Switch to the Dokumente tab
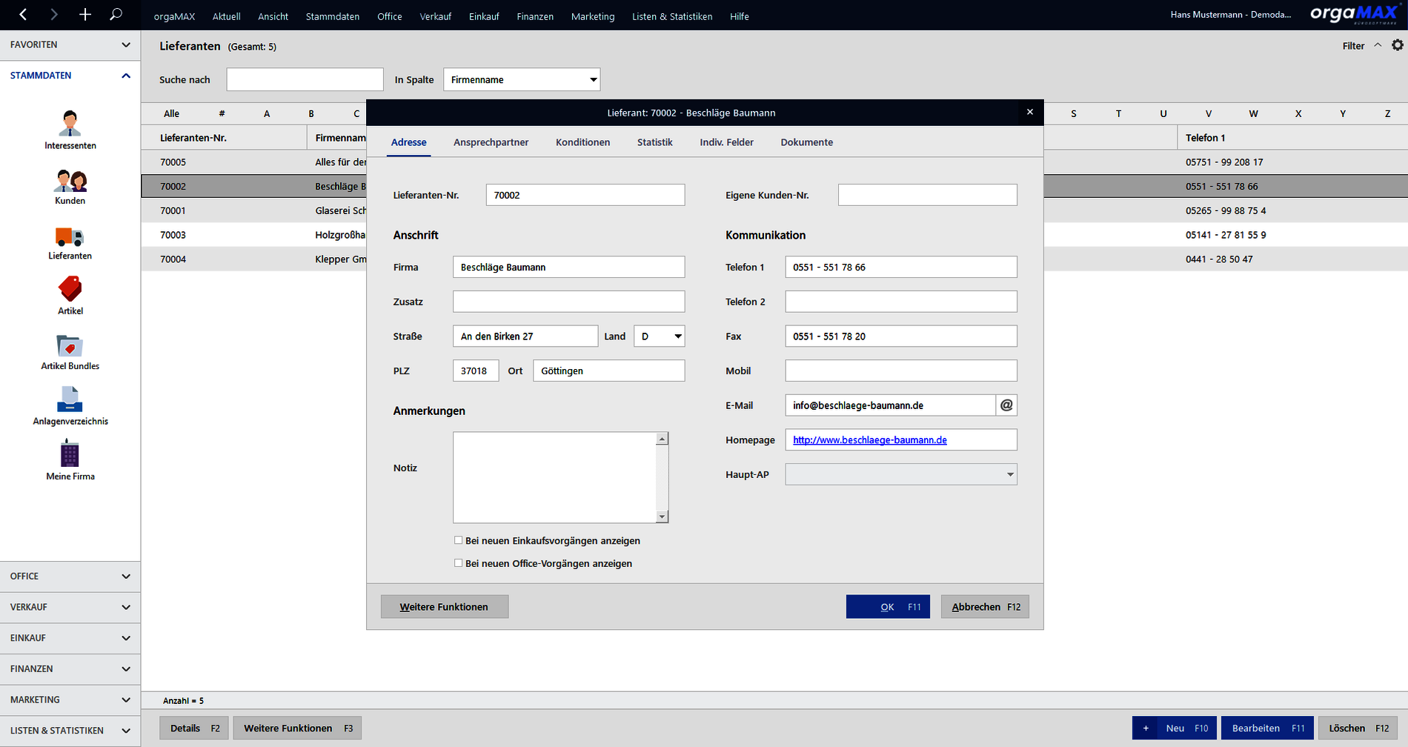This screenshot has width=1408, height=747. [x=806, y=142]
